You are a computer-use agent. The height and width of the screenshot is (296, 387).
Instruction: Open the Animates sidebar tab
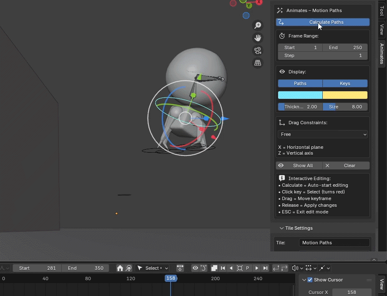point(382,54)
